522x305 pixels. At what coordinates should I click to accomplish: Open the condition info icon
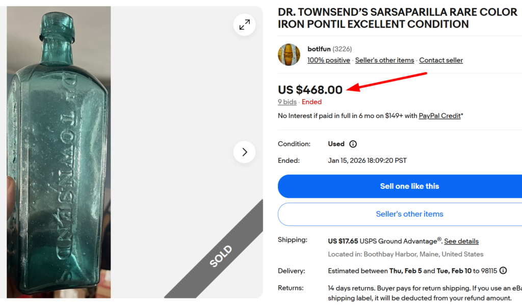click(353, 144)
